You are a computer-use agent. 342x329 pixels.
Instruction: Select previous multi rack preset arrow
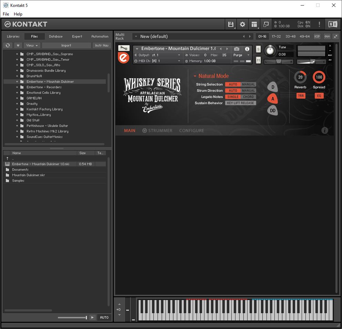244,37
